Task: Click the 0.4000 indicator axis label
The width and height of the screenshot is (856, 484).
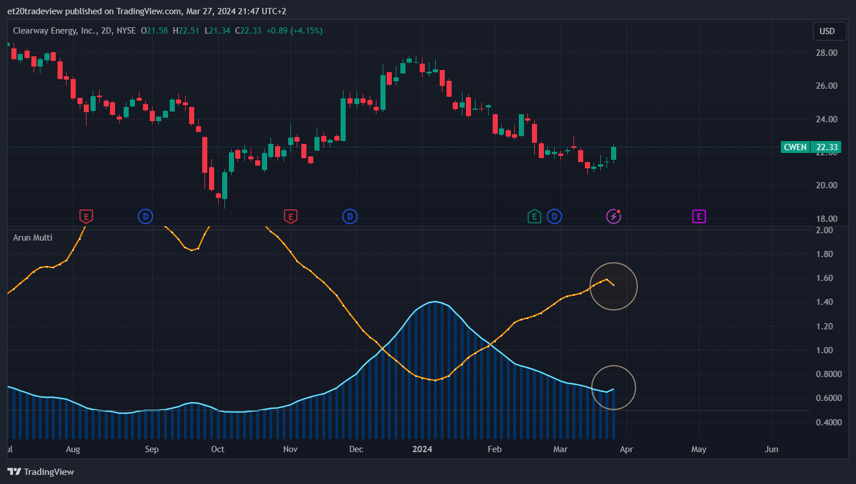Action: pos(829,422)
